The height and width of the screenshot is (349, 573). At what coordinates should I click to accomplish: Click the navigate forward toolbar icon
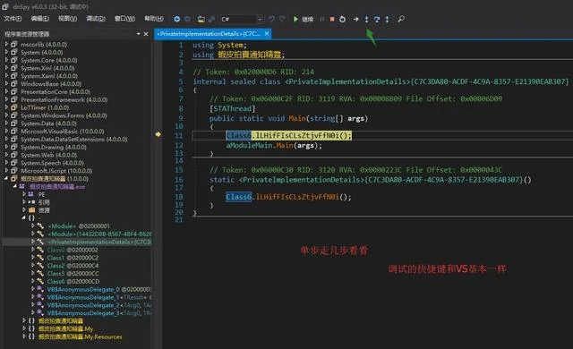187,19
